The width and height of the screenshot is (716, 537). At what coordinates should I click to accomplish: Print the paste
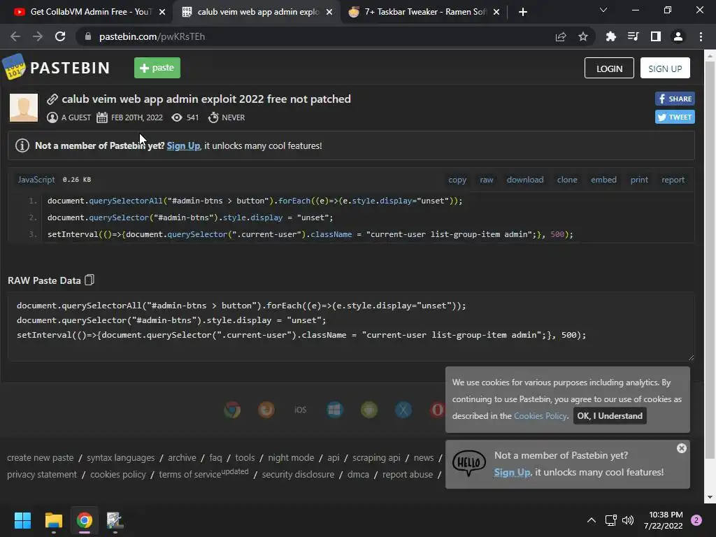tap(639, 180)
